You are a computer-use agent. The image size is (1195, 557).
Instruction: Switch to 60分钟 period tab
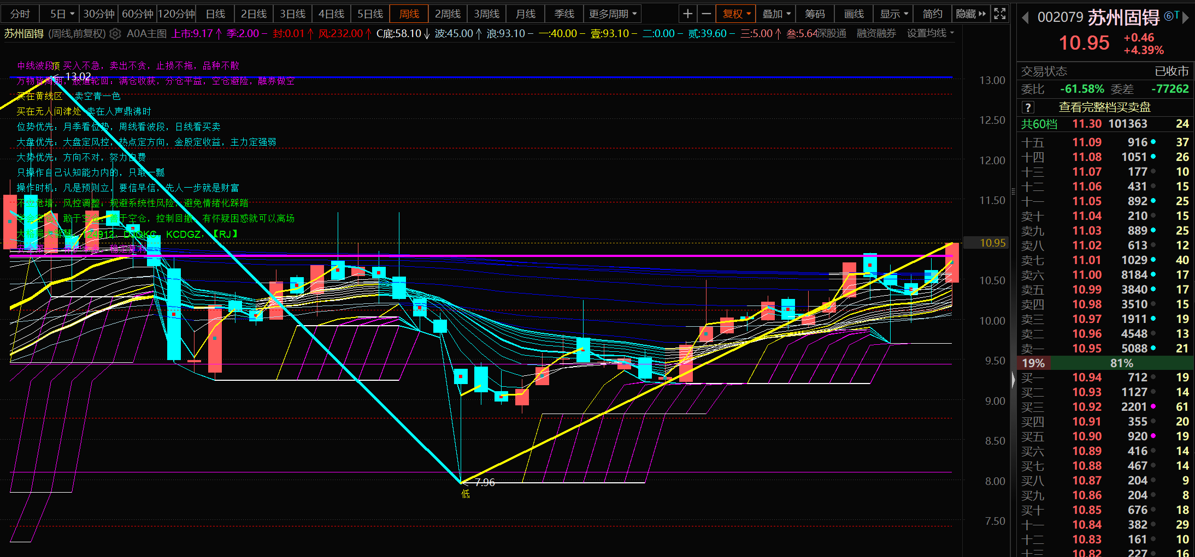click(137, 14)
